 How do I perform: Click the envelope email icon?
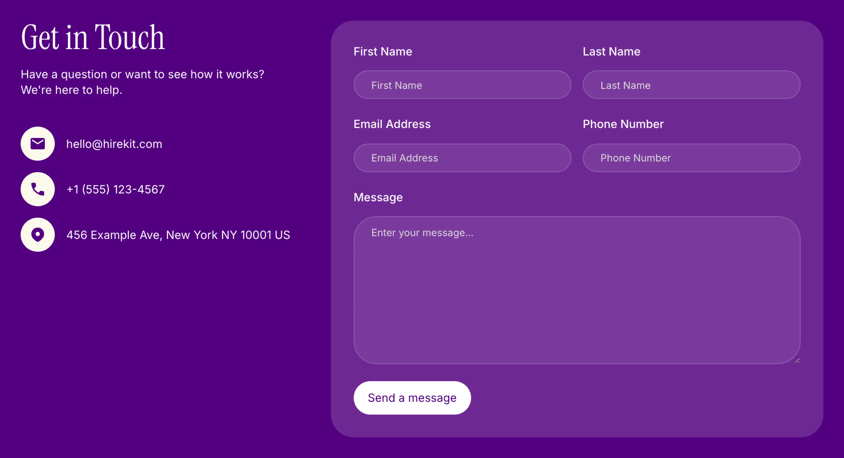38,144
